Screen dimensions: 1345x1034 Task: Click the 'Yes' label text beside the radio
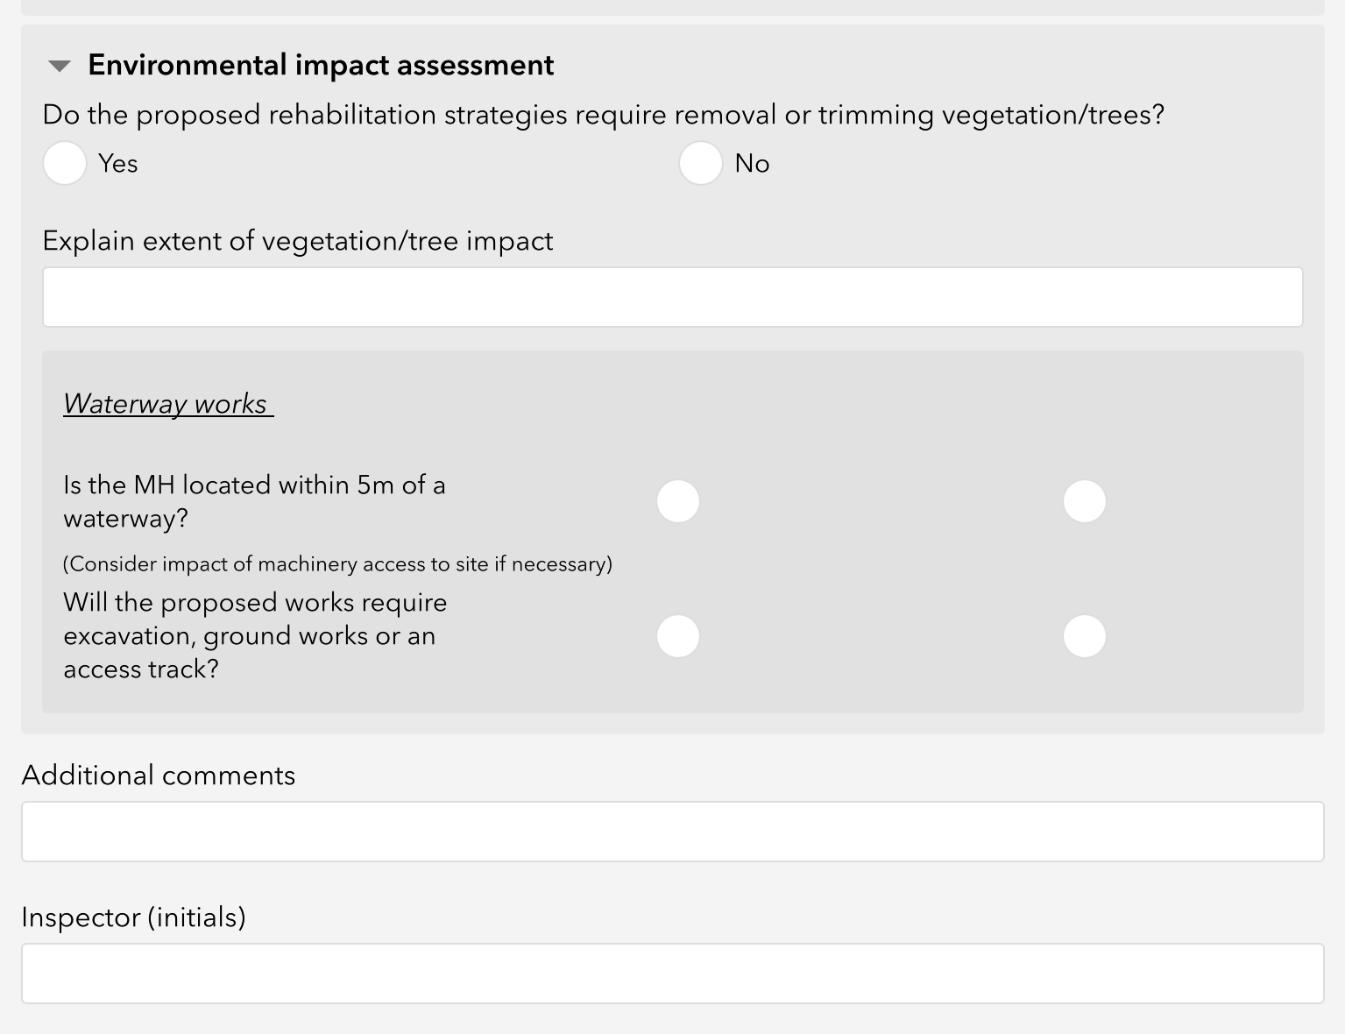click(118, 164)
